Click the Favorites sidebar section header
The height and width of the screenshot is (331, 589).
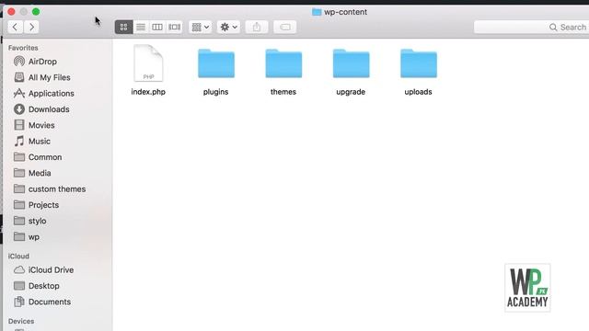pos(23,48)
